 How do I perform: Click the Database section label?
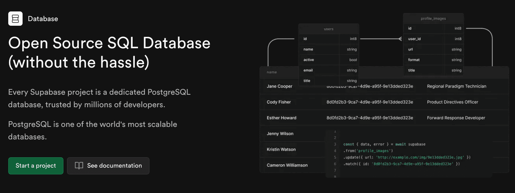point(43,19)
